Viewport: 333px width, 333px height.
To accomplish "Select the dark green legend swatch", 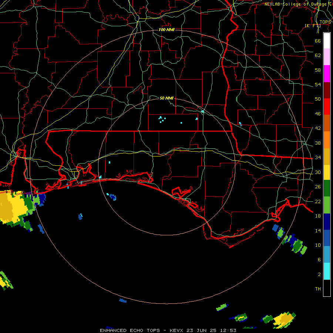I will point(327,188).
